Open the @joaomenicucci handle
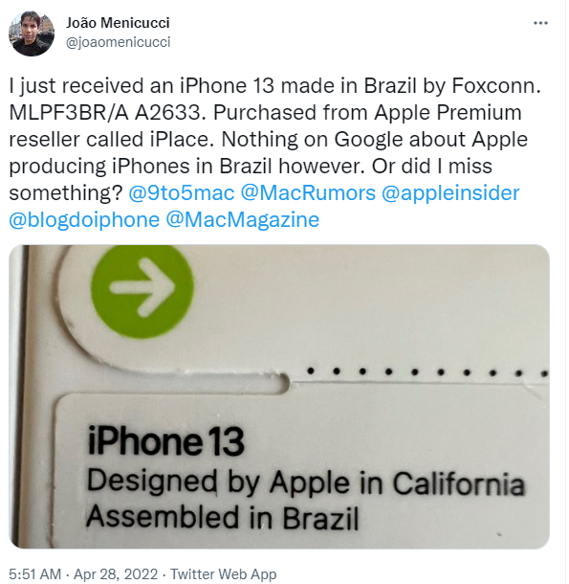This screenshot has height=584, width=569. pos(118,42)
